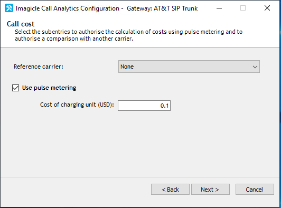281x208 pixels.
Task: Click the 0.1 value in cost field
Action: click(164, 106)
